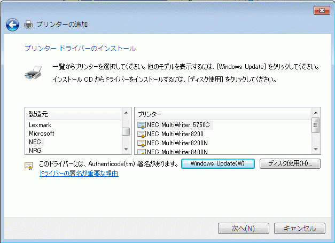Click manufacturer list scroll down arrow
335x243 pixels.
point(126,149)
